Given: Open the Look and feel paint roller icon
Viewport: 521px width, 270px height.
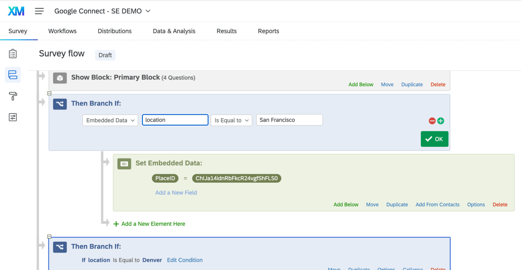Looking at the screenshot, I should coord(13,96).
